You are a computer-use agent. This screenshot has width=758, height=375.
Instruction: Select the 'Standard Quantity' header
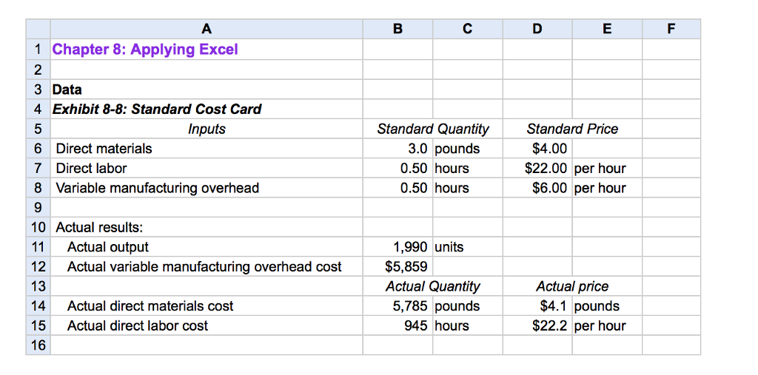(432, 129)
